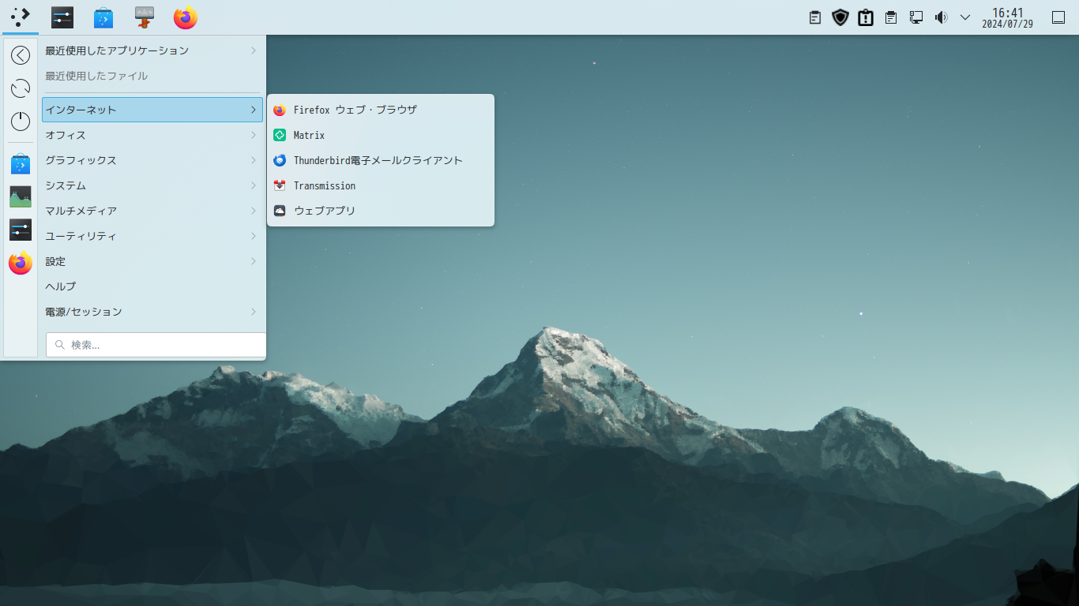Open Discover software store from the top panel
The image size is (1079, 606).
click(103, 17)
